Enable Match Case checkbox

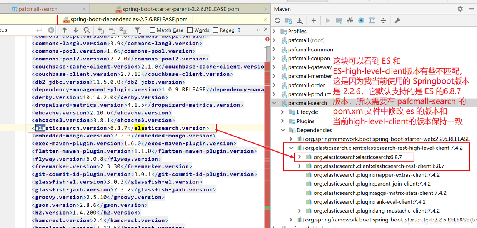pos(152,30)
